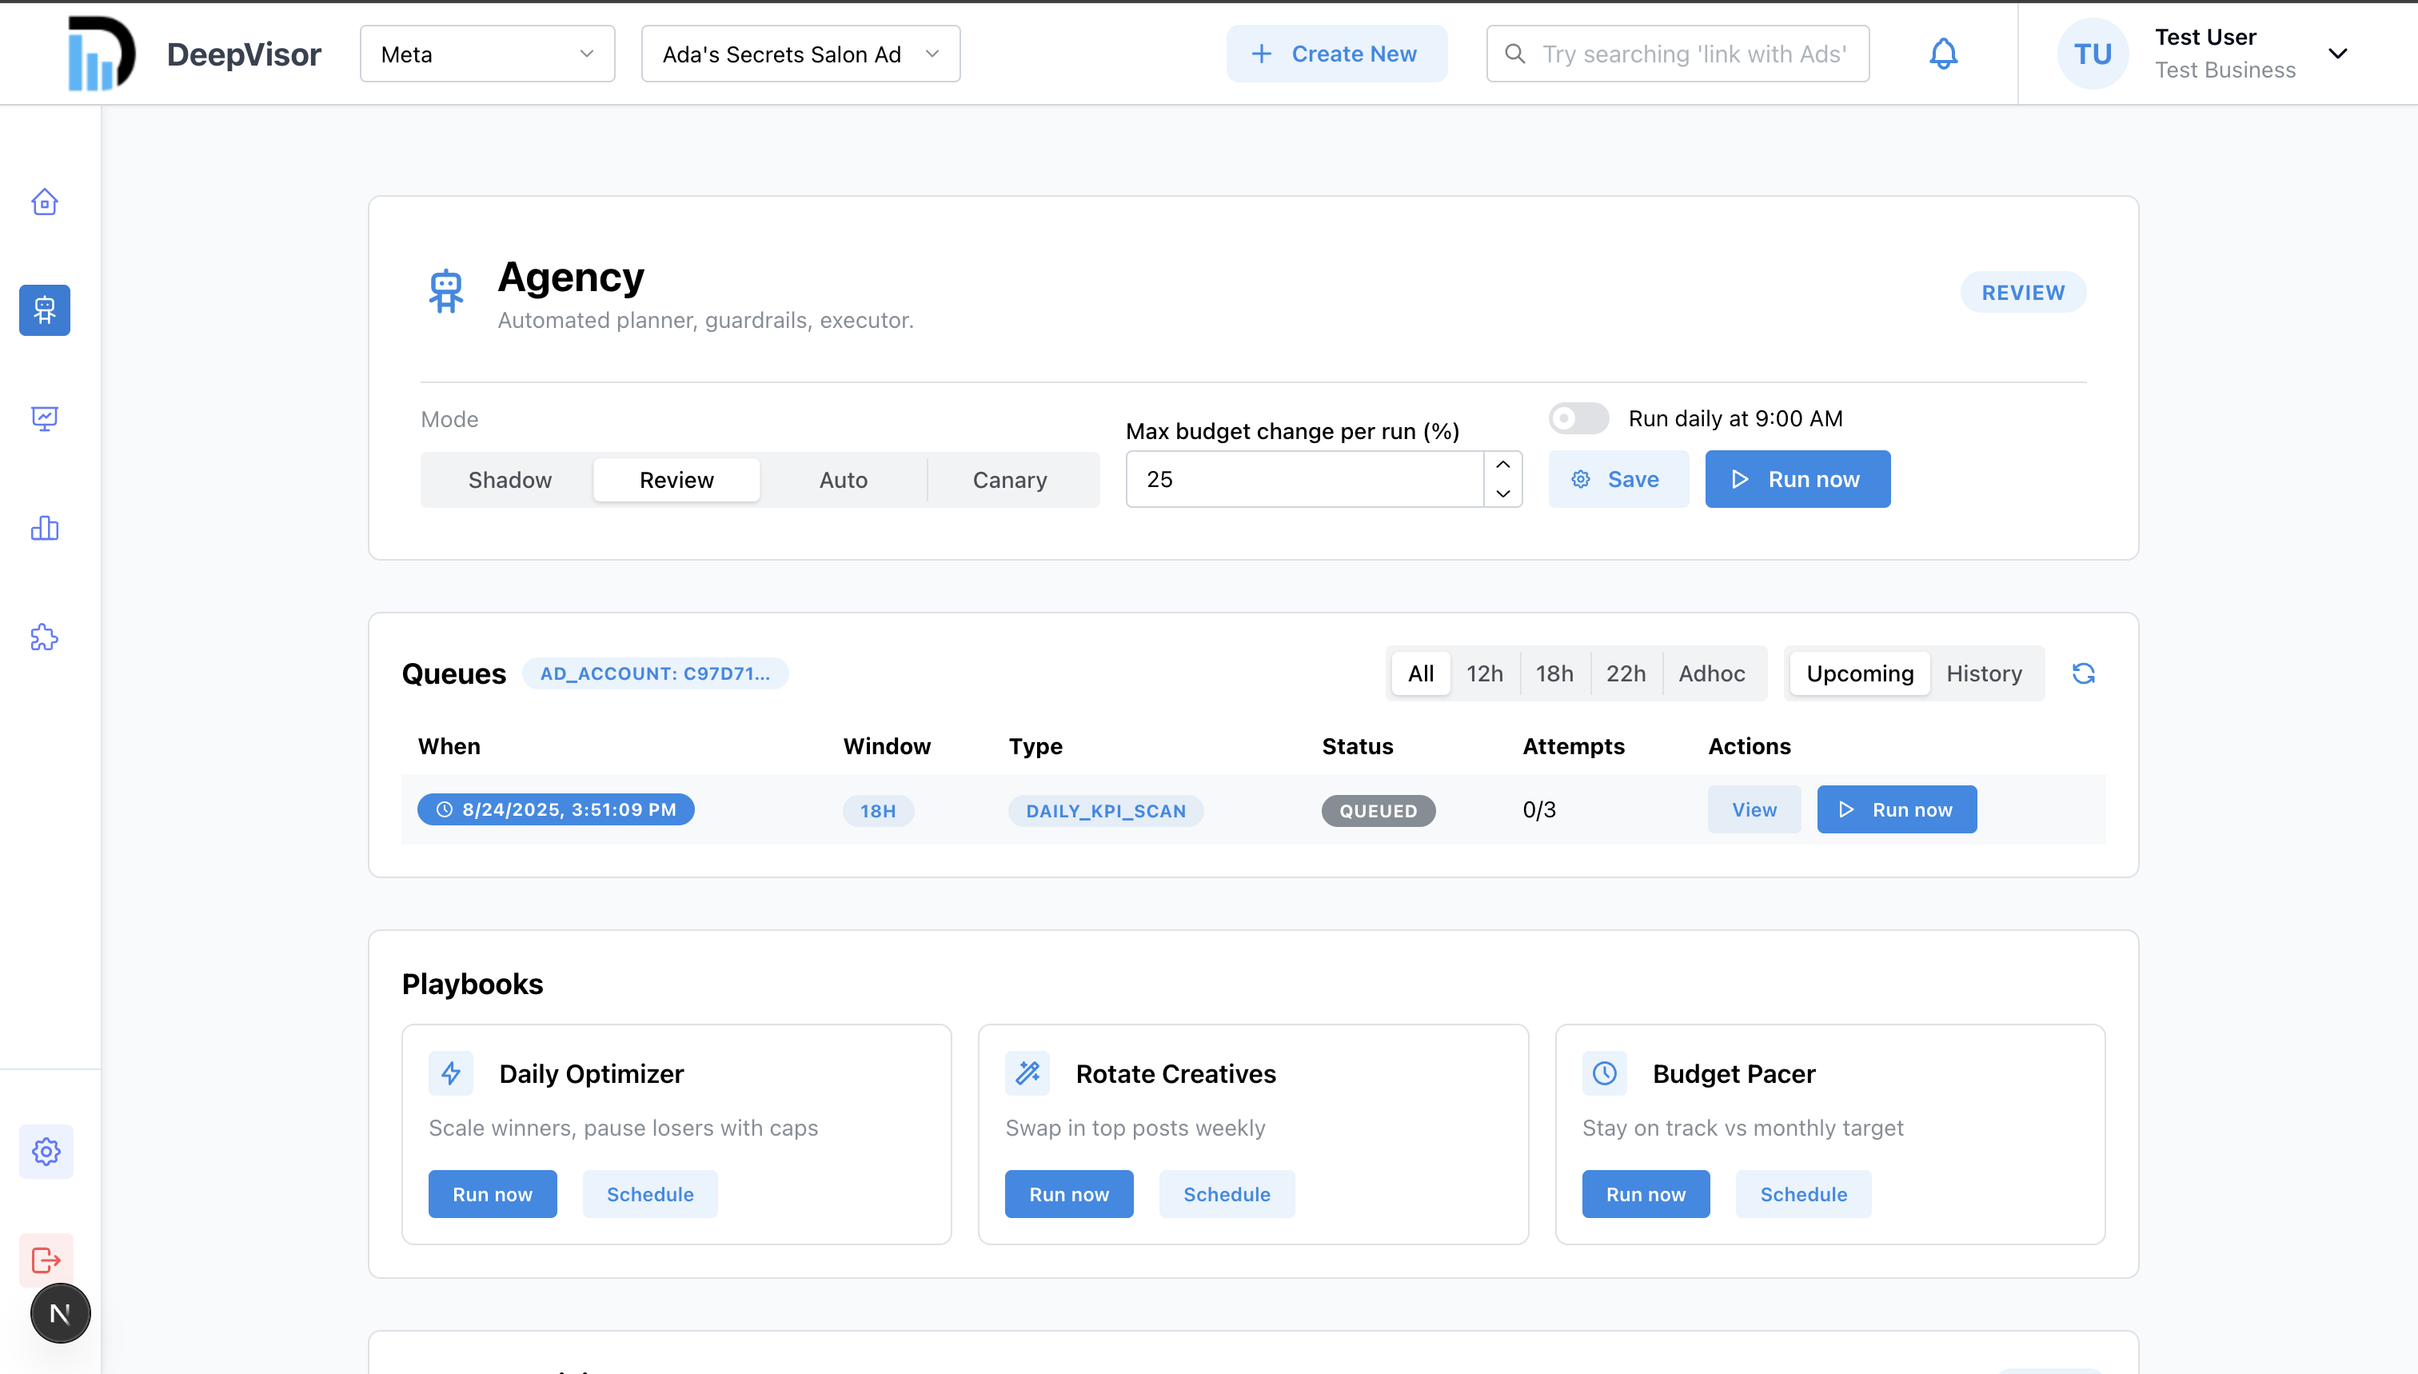Click the red logout icon
This screenshot has height=1374, width=2418.
click(x=46, y=1260)
